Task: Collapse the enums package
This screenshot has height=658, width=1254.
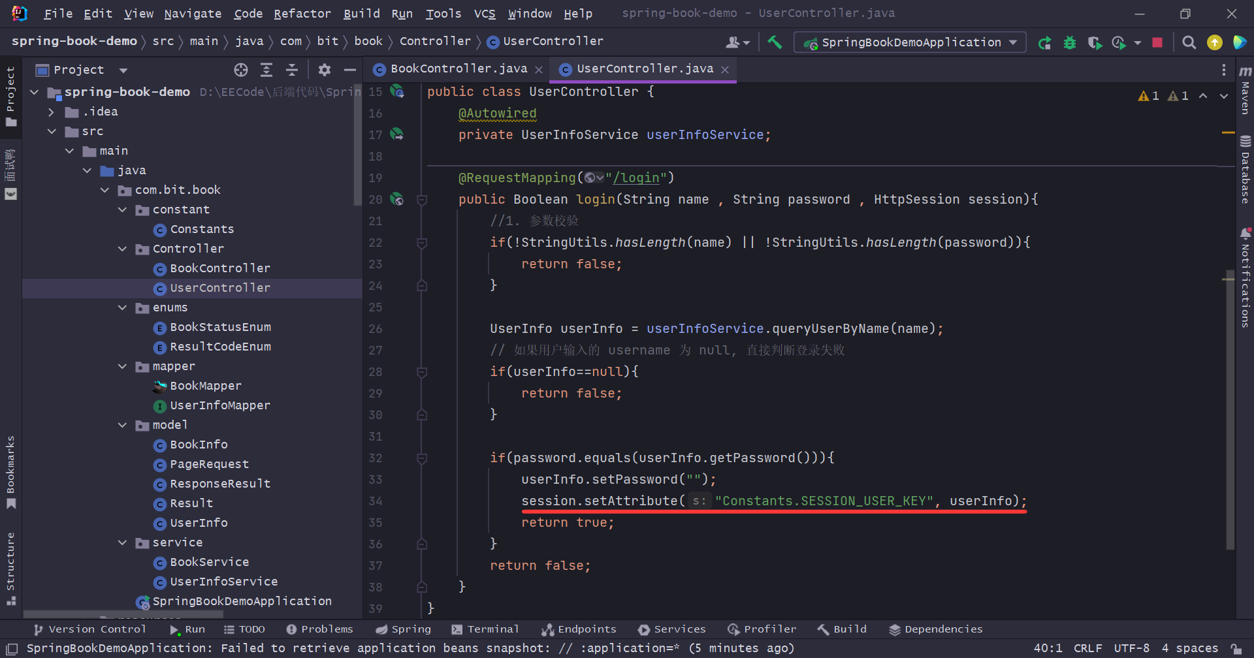Action: coord(122,308)
